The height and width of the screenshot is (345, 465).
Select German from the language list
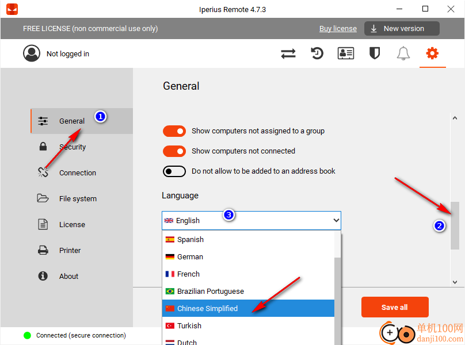click(249, 256)
